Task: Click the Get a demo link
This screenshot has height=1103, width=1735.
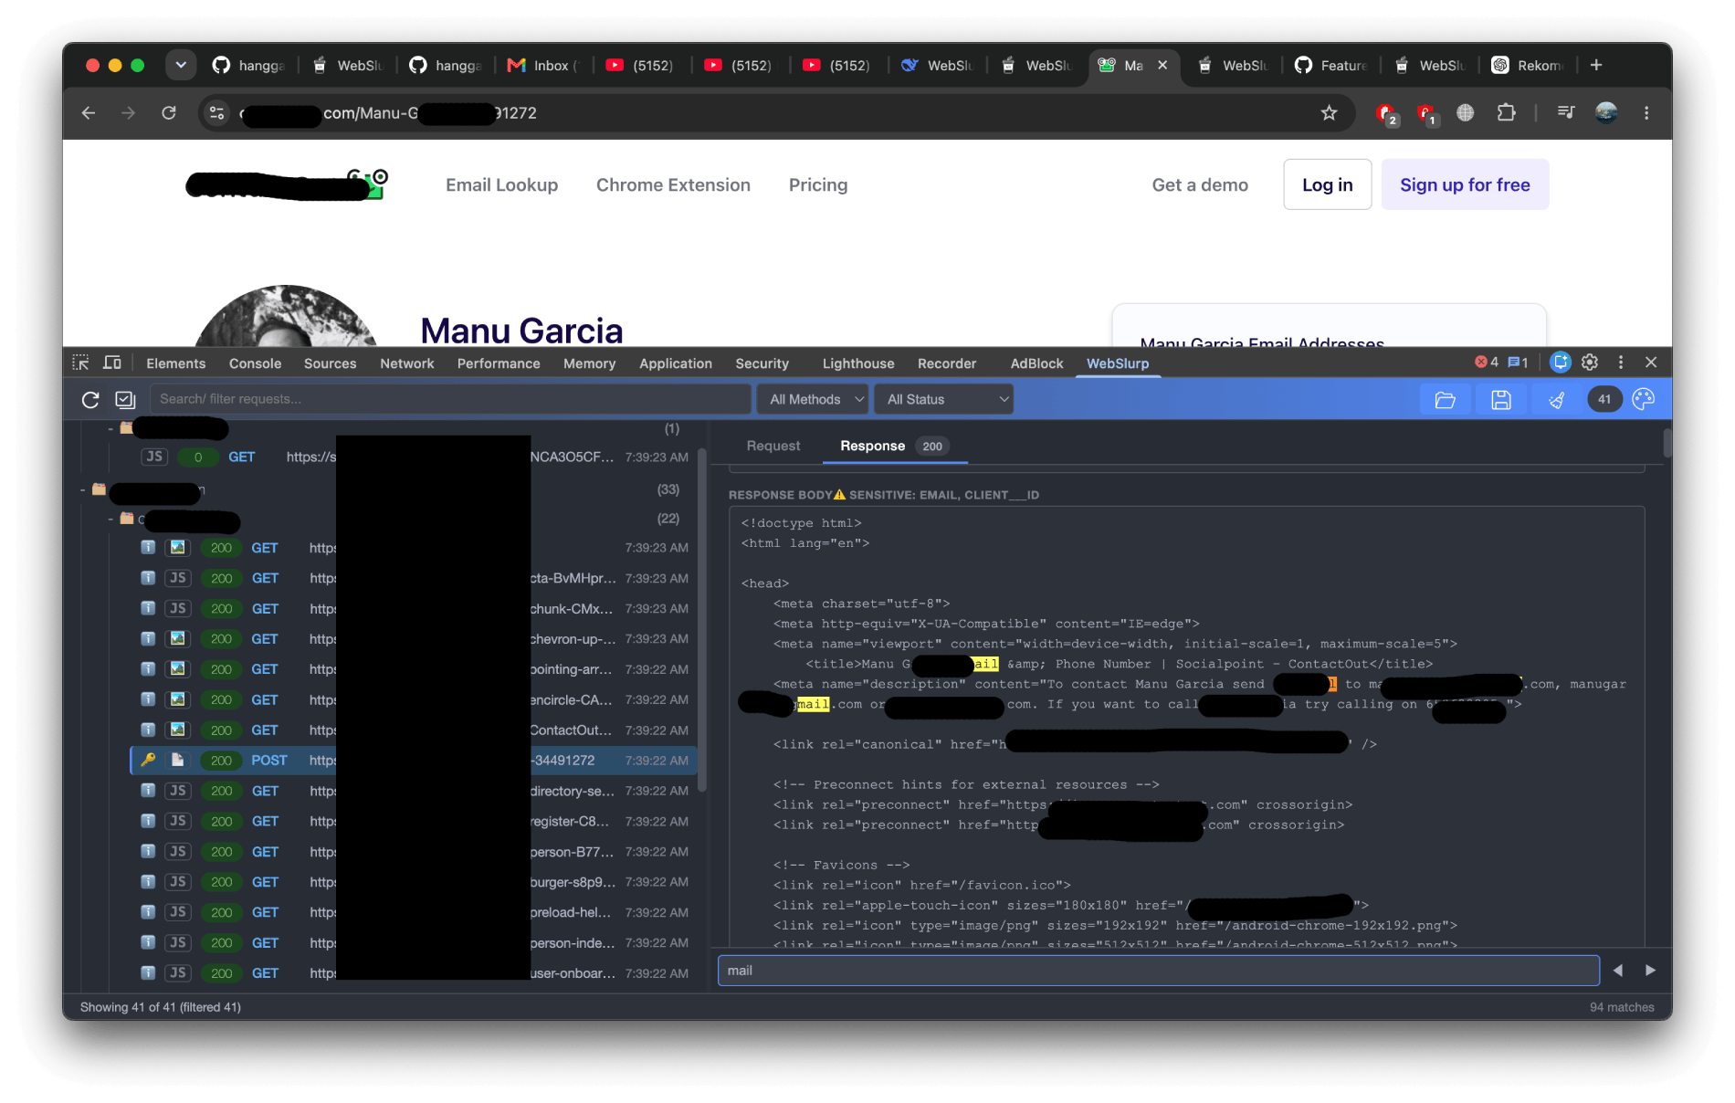Action: tap(1200, 184)
